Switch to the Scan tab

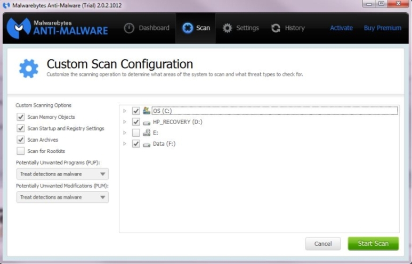[x=196, y=28]
